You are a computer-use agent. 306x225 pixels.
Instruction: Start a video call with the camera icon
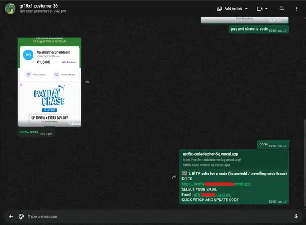pyautogui.click(x=260, y=9)
